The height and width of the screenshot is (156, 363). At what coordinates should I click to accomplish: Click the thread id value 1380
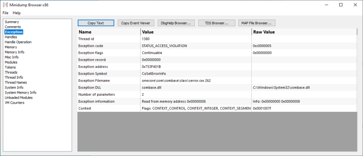[x=146, y=39]
